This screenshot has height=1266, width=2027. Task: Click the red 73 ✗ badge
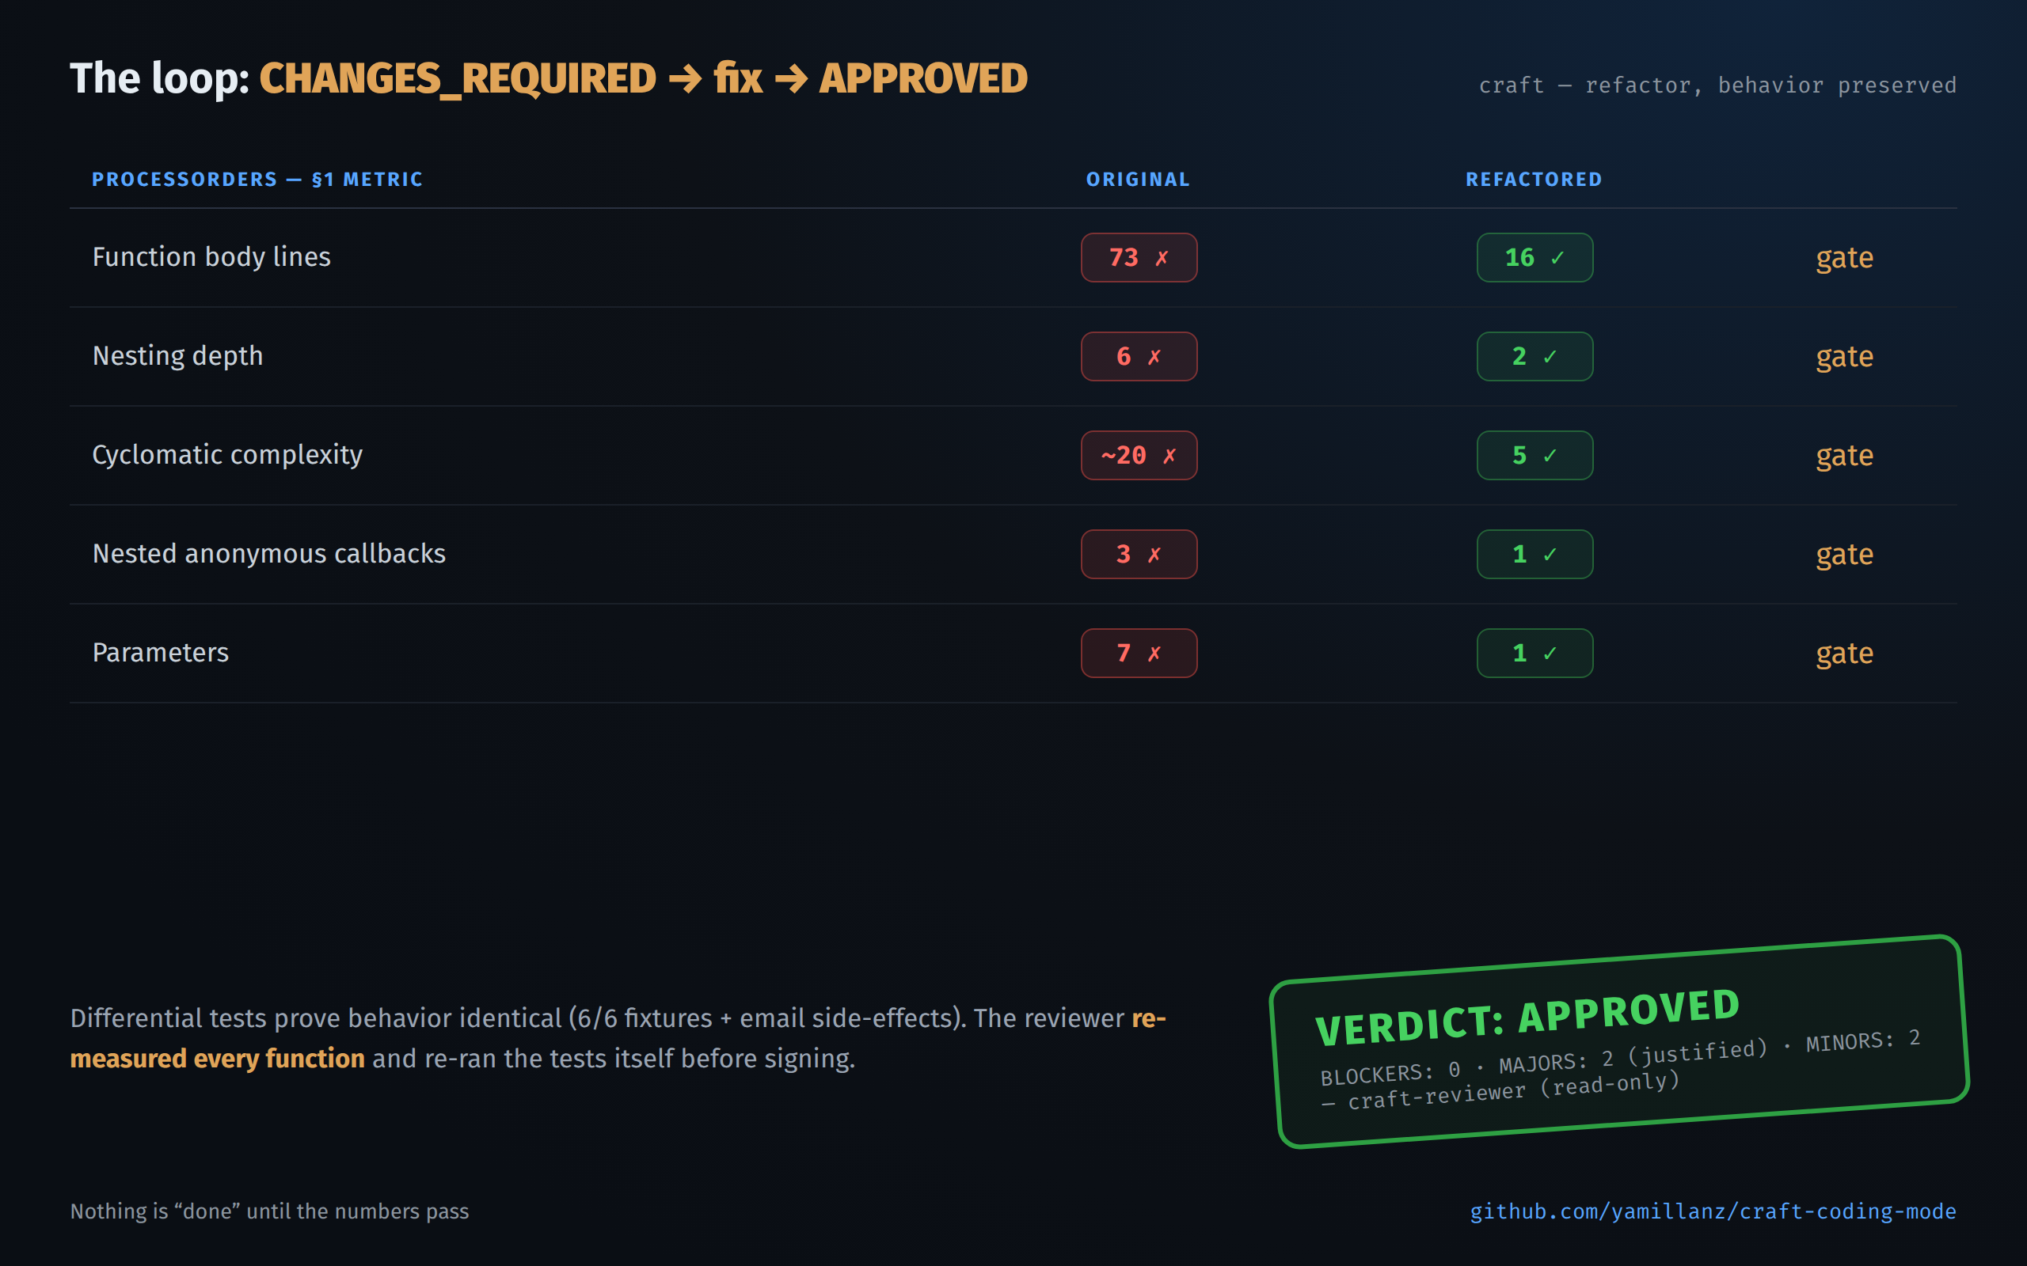pos(1139,257)
